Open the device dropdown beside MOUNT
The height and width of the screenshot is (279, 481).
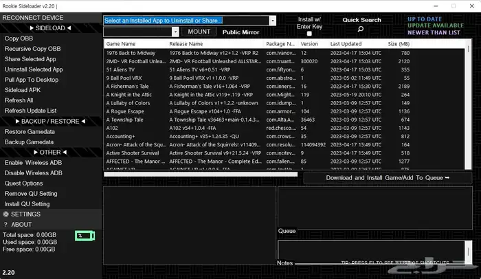175,32
